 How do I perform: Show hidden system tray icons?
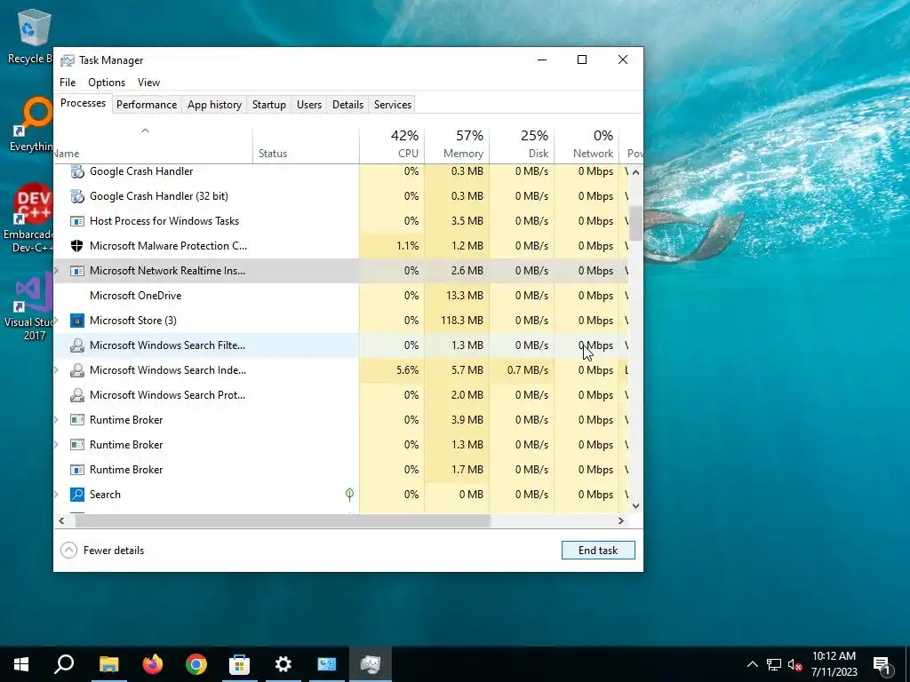pos(752,664)
